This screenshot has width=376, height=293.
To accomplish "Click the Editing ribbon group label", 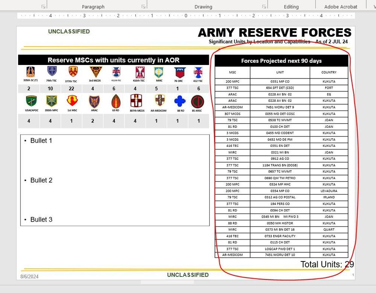I will (x=291, y=7).
